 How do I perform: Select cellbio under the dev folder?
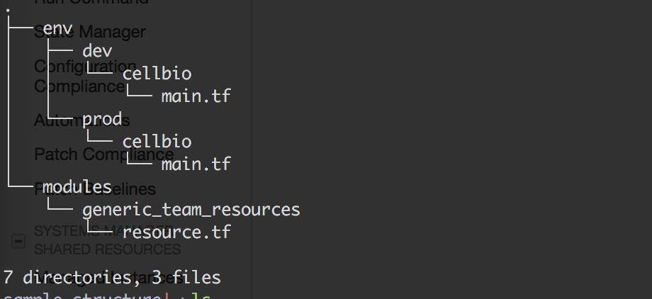pyautogui.click(x=157, y=74)
